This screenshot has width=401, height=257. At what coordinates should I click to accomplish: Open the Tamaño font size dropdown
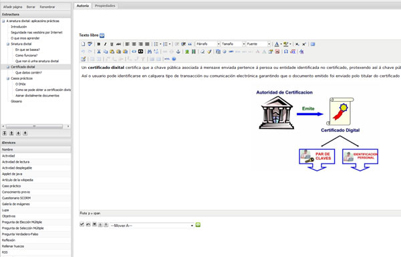(x=233, y=44)
